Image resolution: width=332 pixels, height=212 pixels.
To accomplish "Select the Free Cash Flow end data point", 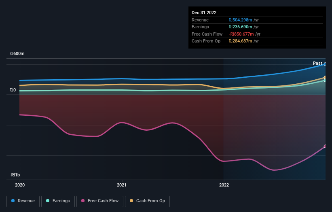I will 325,146.
